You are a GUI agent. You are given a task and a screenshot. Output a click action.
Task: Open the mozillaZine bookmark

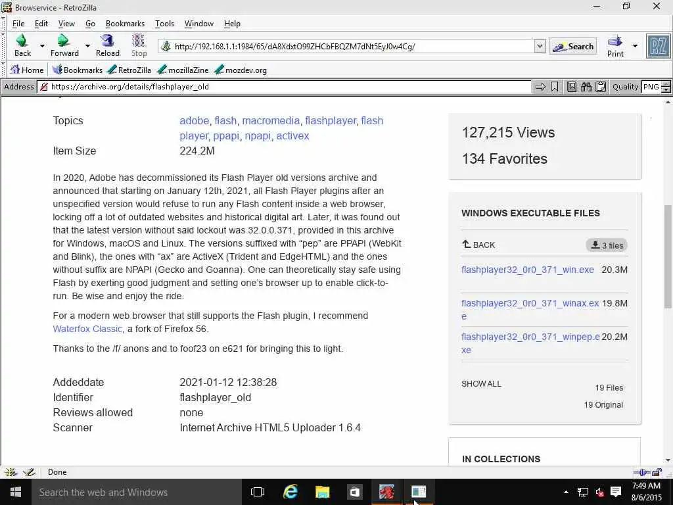coord(183,70)
